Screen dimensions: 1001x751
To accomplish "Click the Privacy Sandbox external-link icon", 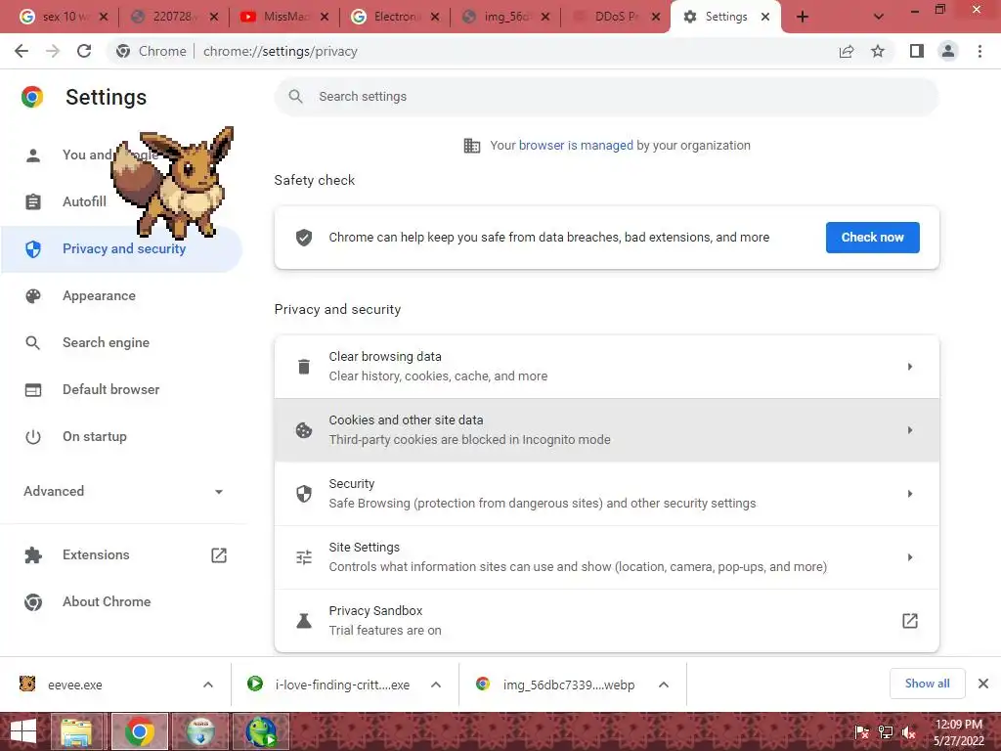I will 910,621.
